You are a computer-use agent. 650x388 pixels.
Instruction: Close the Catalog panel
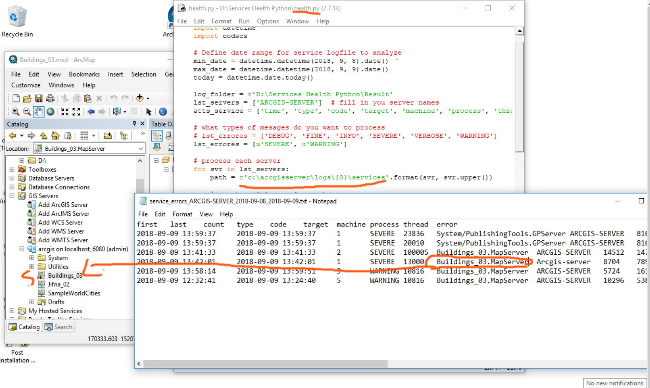click(142, 124)
